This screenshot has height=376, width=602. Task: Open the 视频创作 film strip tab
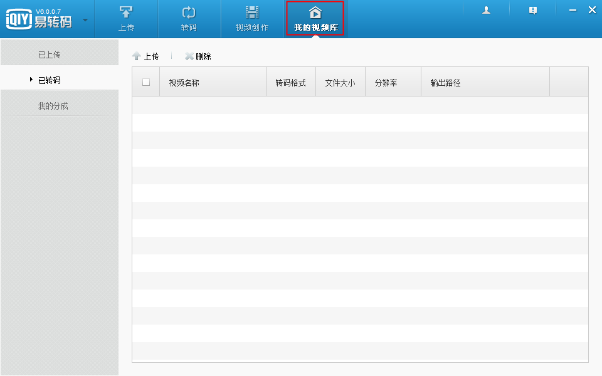click(x=251, y=13)
